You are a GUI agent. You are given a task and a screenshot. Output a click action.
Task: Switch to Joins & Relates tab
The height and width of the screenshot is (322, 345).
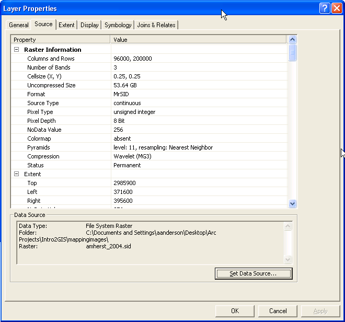tap(156, 25)
